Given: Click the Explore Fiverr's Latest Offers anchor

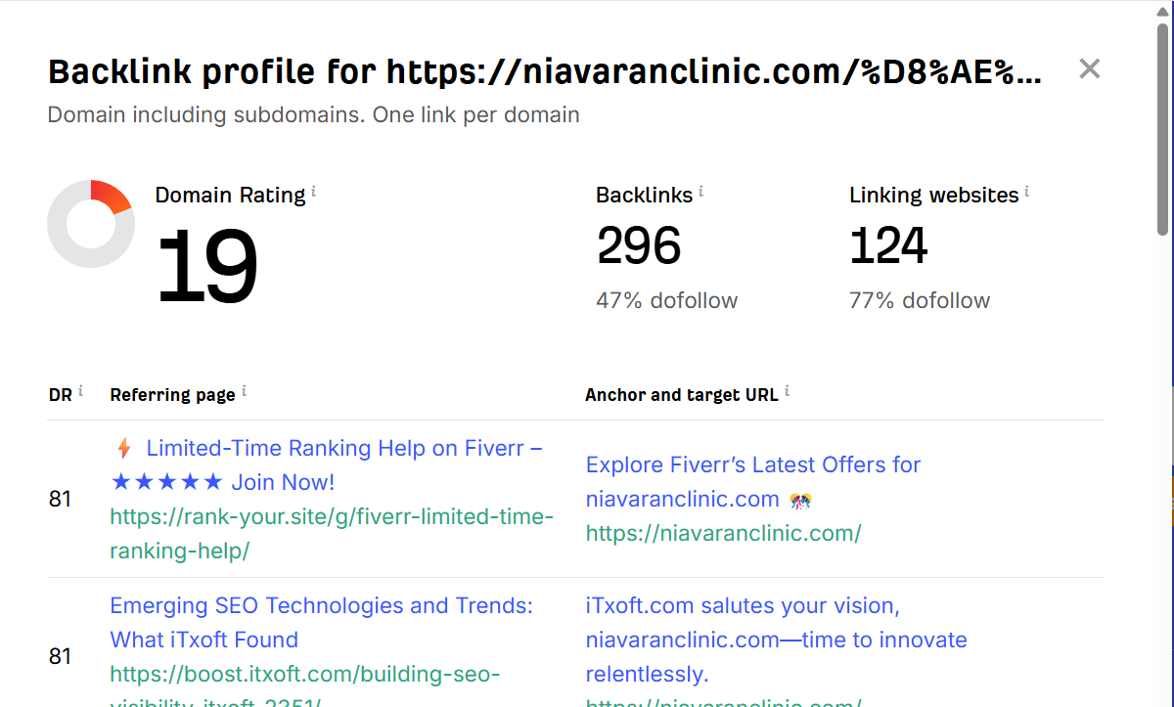Looking at the screenshot, I should point(752,465).
